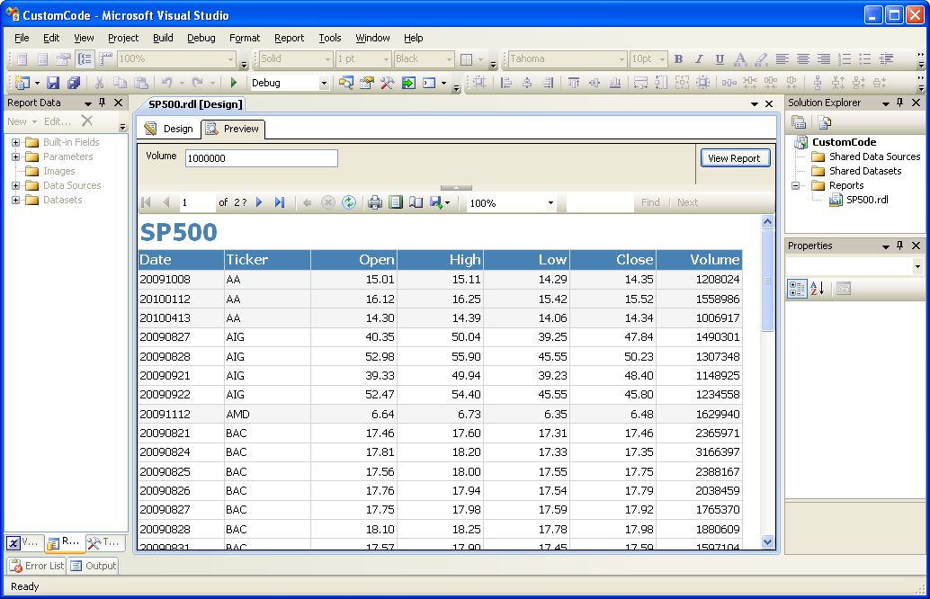Viewport: 930px width, 599px height.
Task: Go to the next report page
Action: tap(259, 202)
